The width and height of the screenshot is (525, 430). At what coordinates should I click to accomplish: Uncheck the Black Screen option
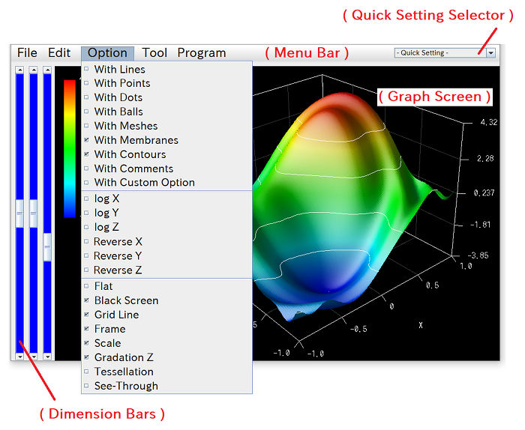coord(166,300)
